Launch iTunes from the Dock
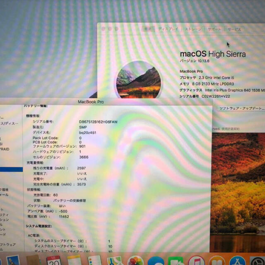This screenshot has height=265, width=265. coord(196,260)
